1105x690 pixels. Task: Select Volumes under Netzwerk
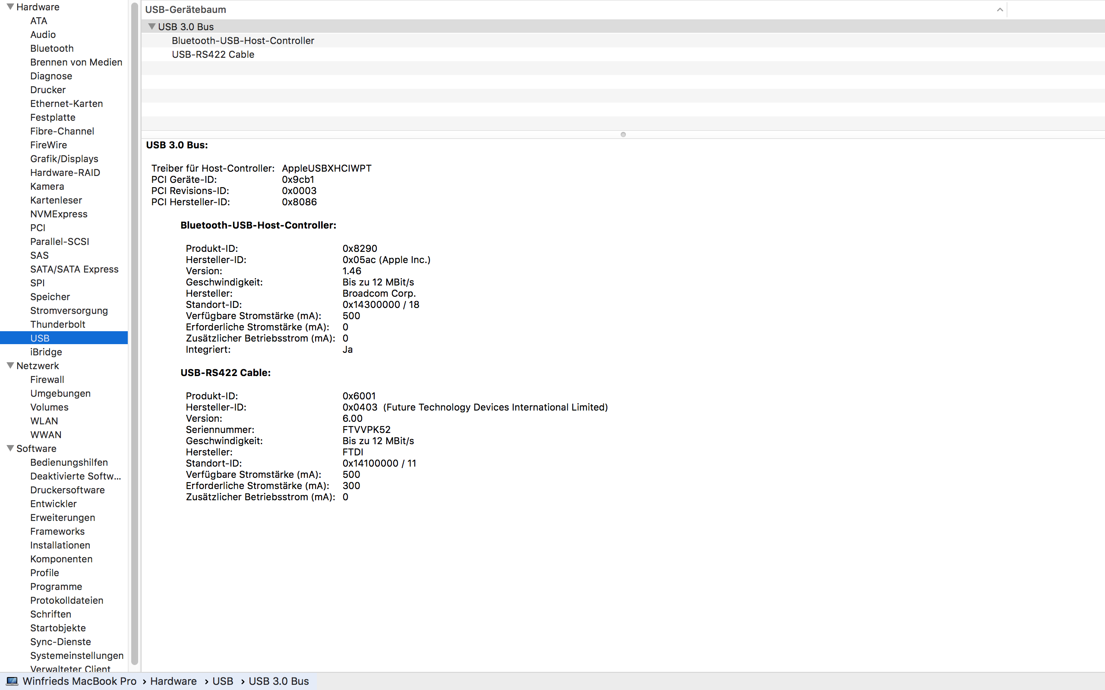tap(49, 407)
